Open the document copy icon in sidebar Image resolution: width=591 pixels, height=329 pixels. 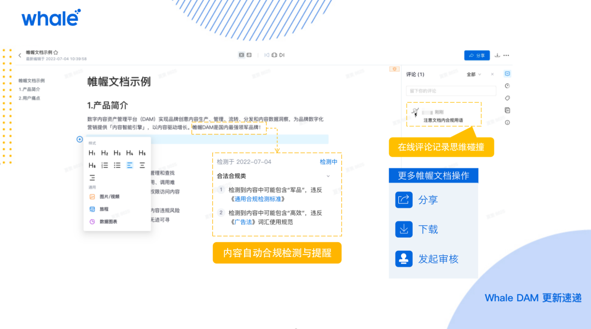507,110
